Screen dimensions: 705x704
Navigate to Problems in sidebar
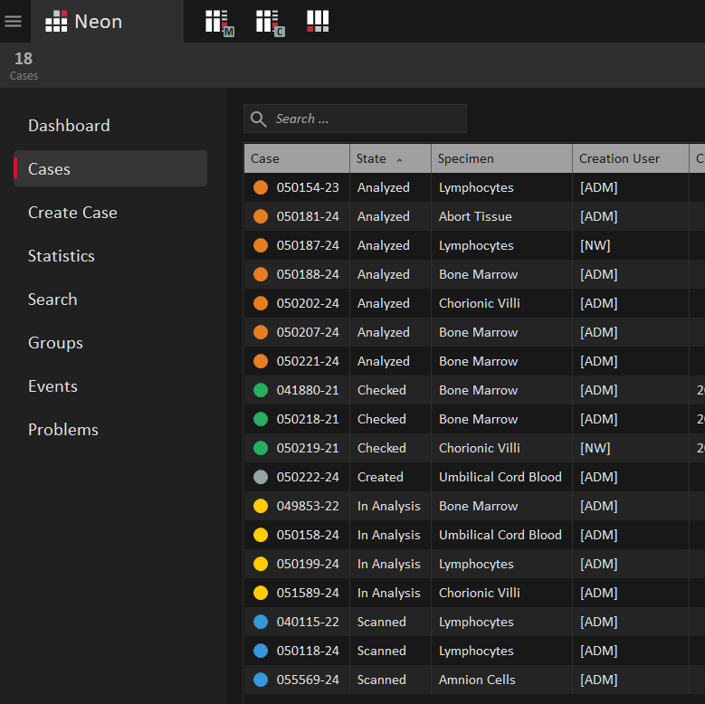coord(63,430)
